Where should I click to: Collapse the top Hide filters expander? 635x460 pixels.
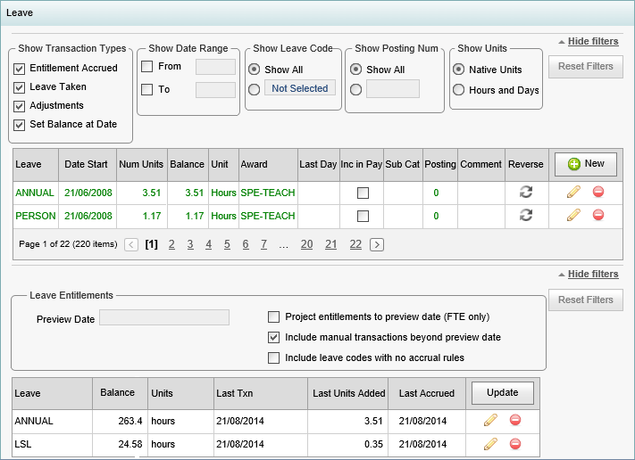pos(589,41)
